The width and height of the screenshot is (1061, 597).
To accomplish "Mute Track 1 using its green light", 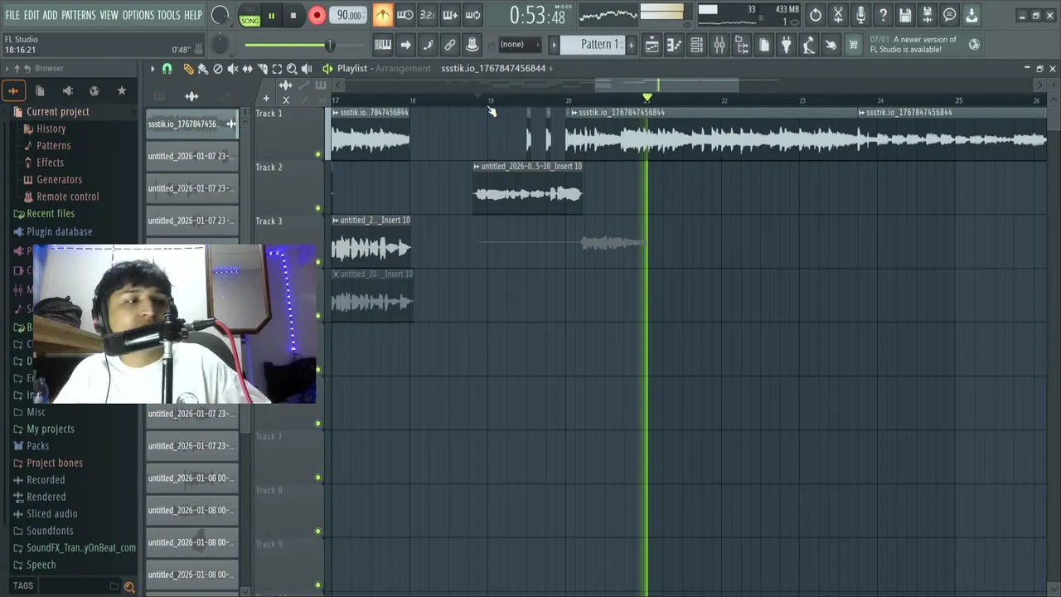I will tap(317, 154).
